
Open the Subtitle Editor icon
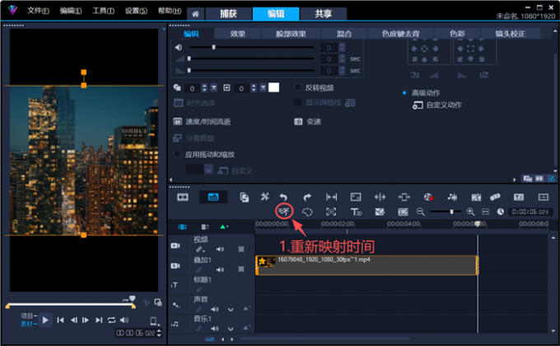pos(519,197)
